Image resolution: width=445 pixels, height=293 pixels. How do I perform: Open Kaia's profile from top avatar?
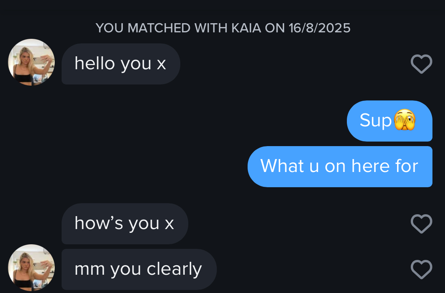click(x=31, y=62)
